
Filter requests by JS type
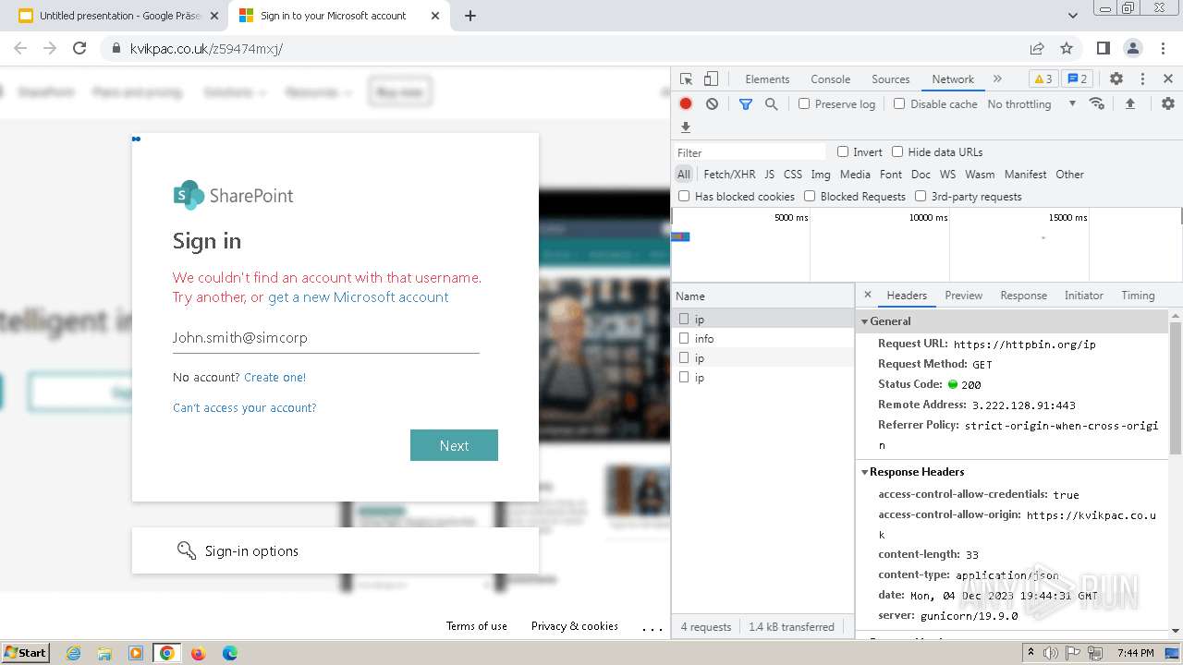click(x=769, y=175)
